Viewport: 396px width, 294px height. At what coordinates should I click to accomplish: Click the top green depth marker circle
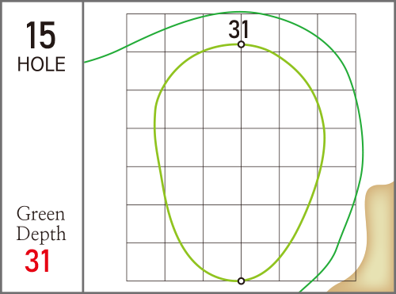[x=241, y=44]
